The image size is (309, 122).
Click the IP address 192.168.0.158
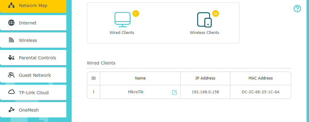pos(205,92)
